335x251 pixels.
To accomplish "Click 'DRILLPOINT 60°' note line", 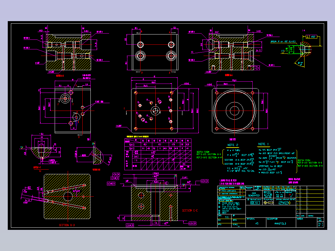I will click(x=277, y=153).
